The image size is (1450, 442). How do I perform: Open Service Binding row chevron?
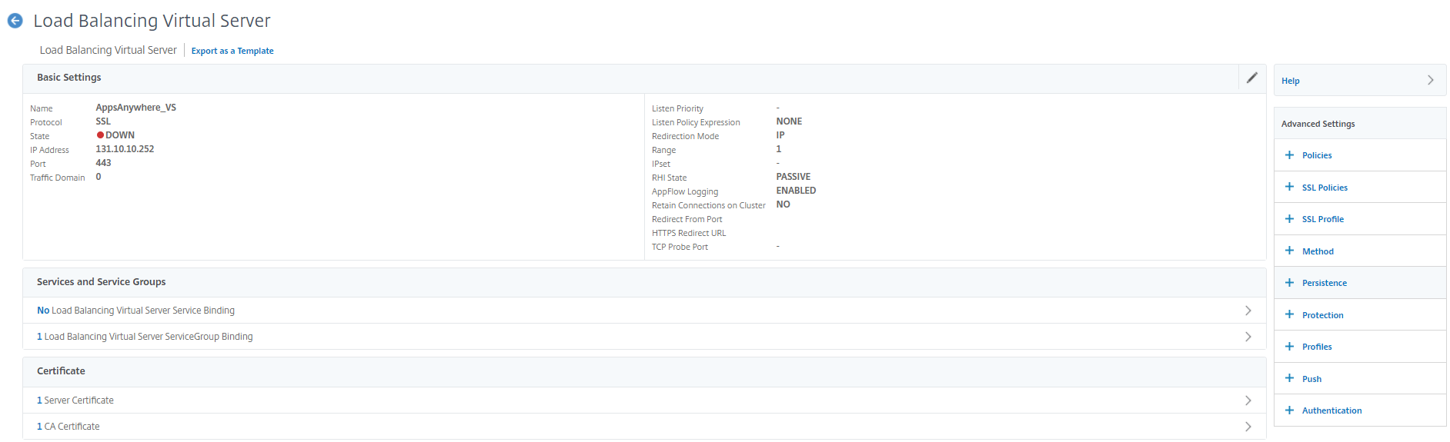point(1248,311)
